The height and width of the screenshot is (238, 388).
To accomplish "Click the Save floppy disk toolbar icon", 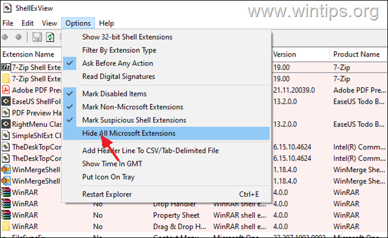I will point(37,37).
